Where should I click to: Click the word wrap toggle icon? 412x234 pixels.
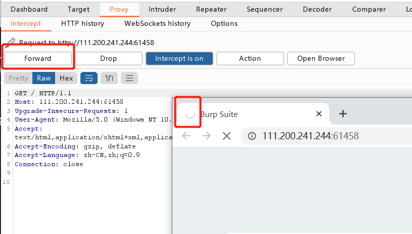coord(88,78)
